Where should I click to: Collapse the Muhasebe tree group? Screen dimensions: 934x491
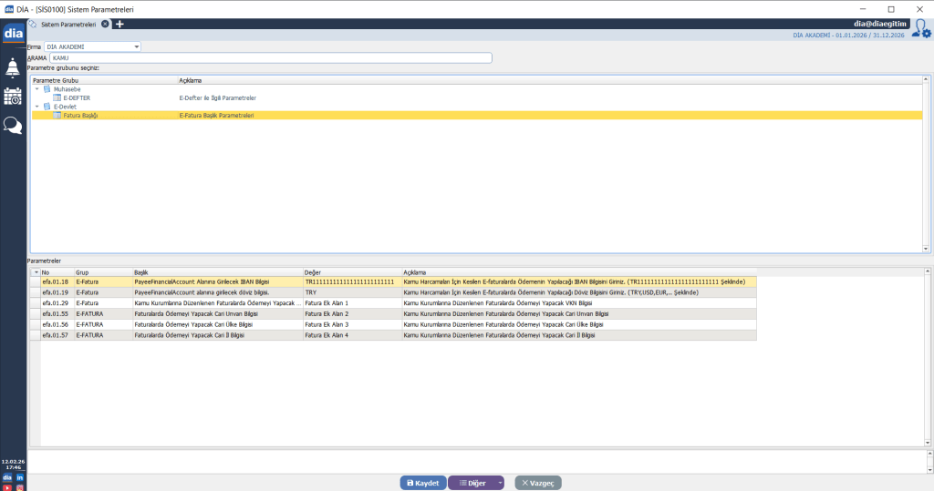37,89
